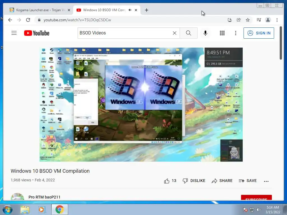Open the media controls icon in Chrome toolbar
This screenshot has height=215, width=287.
pos(259,20)
